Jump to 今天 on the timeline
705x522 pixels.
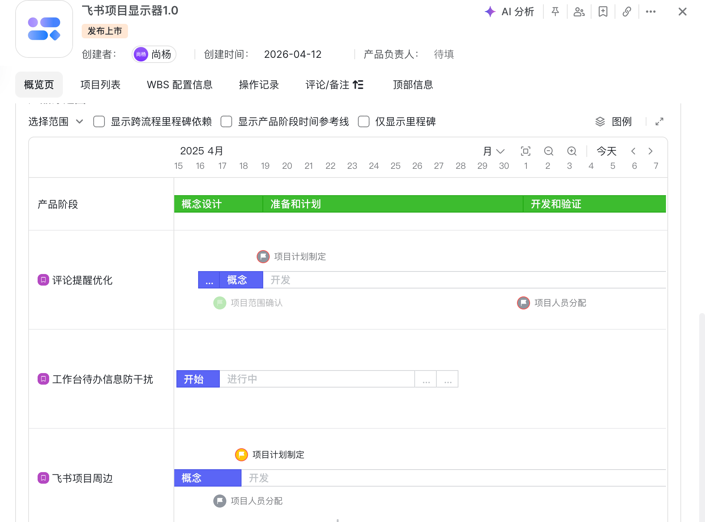click(607, 151)
